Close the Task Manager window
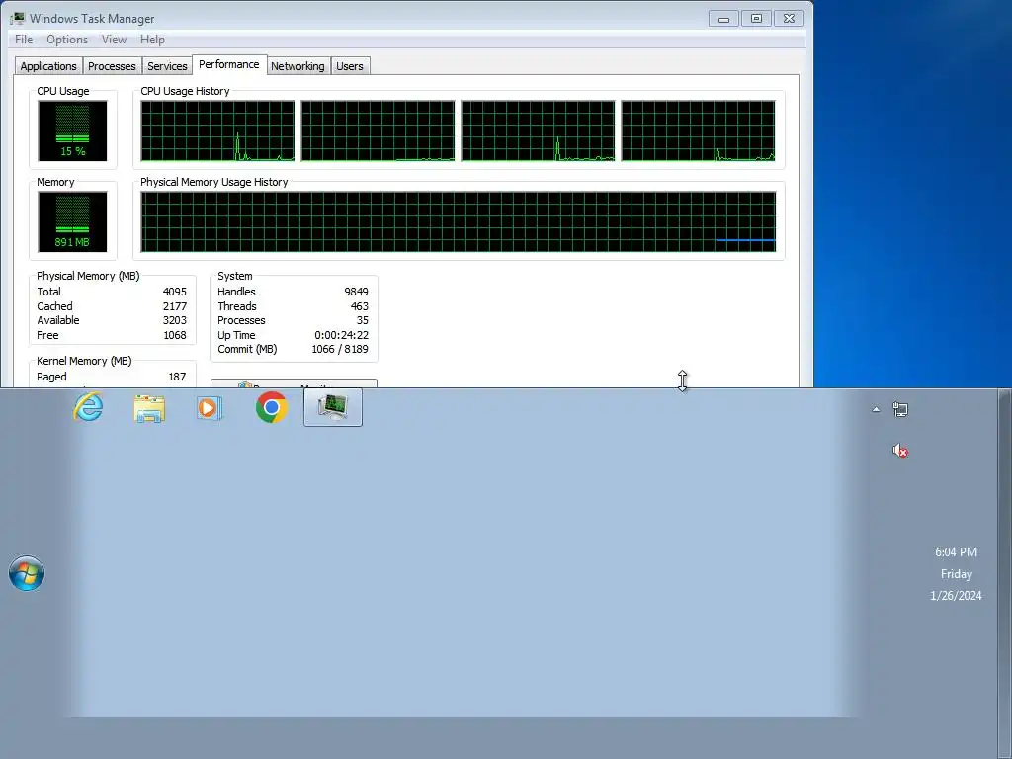 789,19
